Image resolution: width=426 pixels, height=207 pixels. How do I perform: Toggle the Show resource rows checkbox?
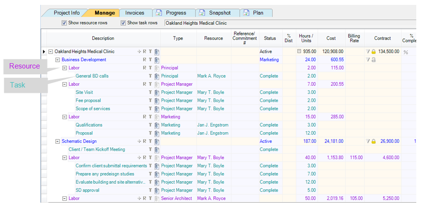click(x=64, y=23)
